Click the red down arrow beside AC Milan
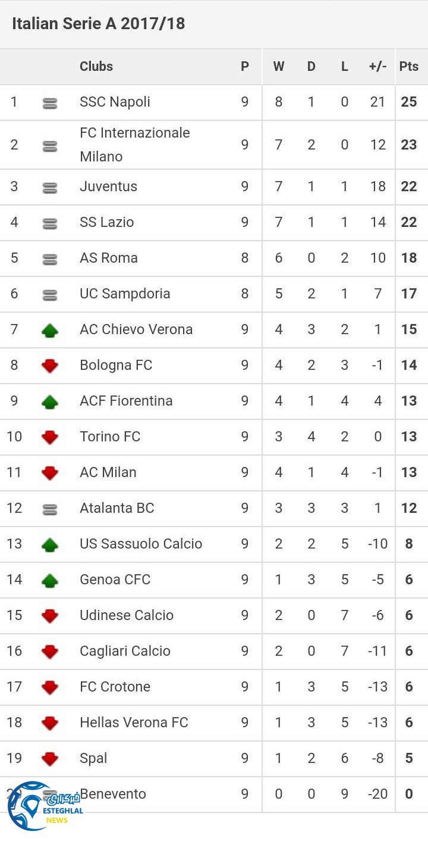428x844 pixels. pyautogui.click(x=50, y=473)
